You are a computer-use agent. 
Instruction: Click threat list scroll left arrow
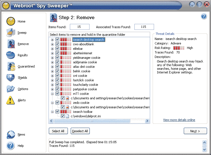pos(51,121)
